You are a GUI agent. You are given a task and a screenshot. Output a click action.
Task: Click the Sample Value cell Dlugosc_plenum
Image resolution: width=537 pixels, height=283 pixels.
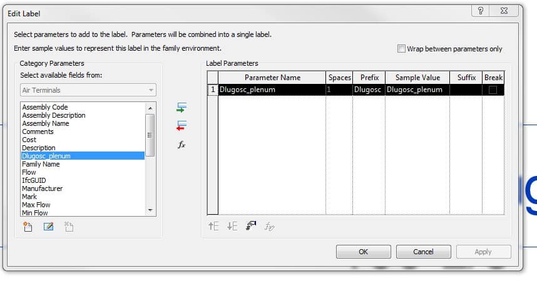pyautogui.click(x=417, y=90)
